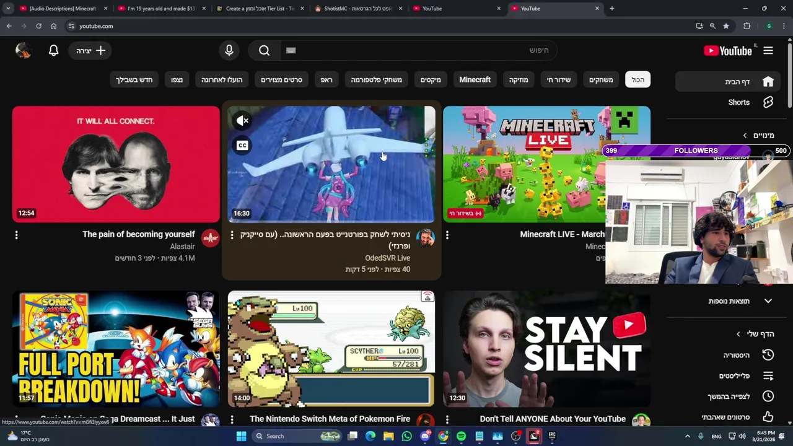Viewport: 793px width, 446px height.
Task: Select the ראפ filter chip
Action: click(x=326, y=80)
